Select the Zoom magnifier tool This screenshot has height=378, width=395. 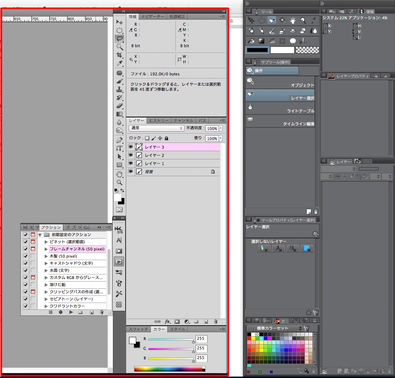point(119,183)
